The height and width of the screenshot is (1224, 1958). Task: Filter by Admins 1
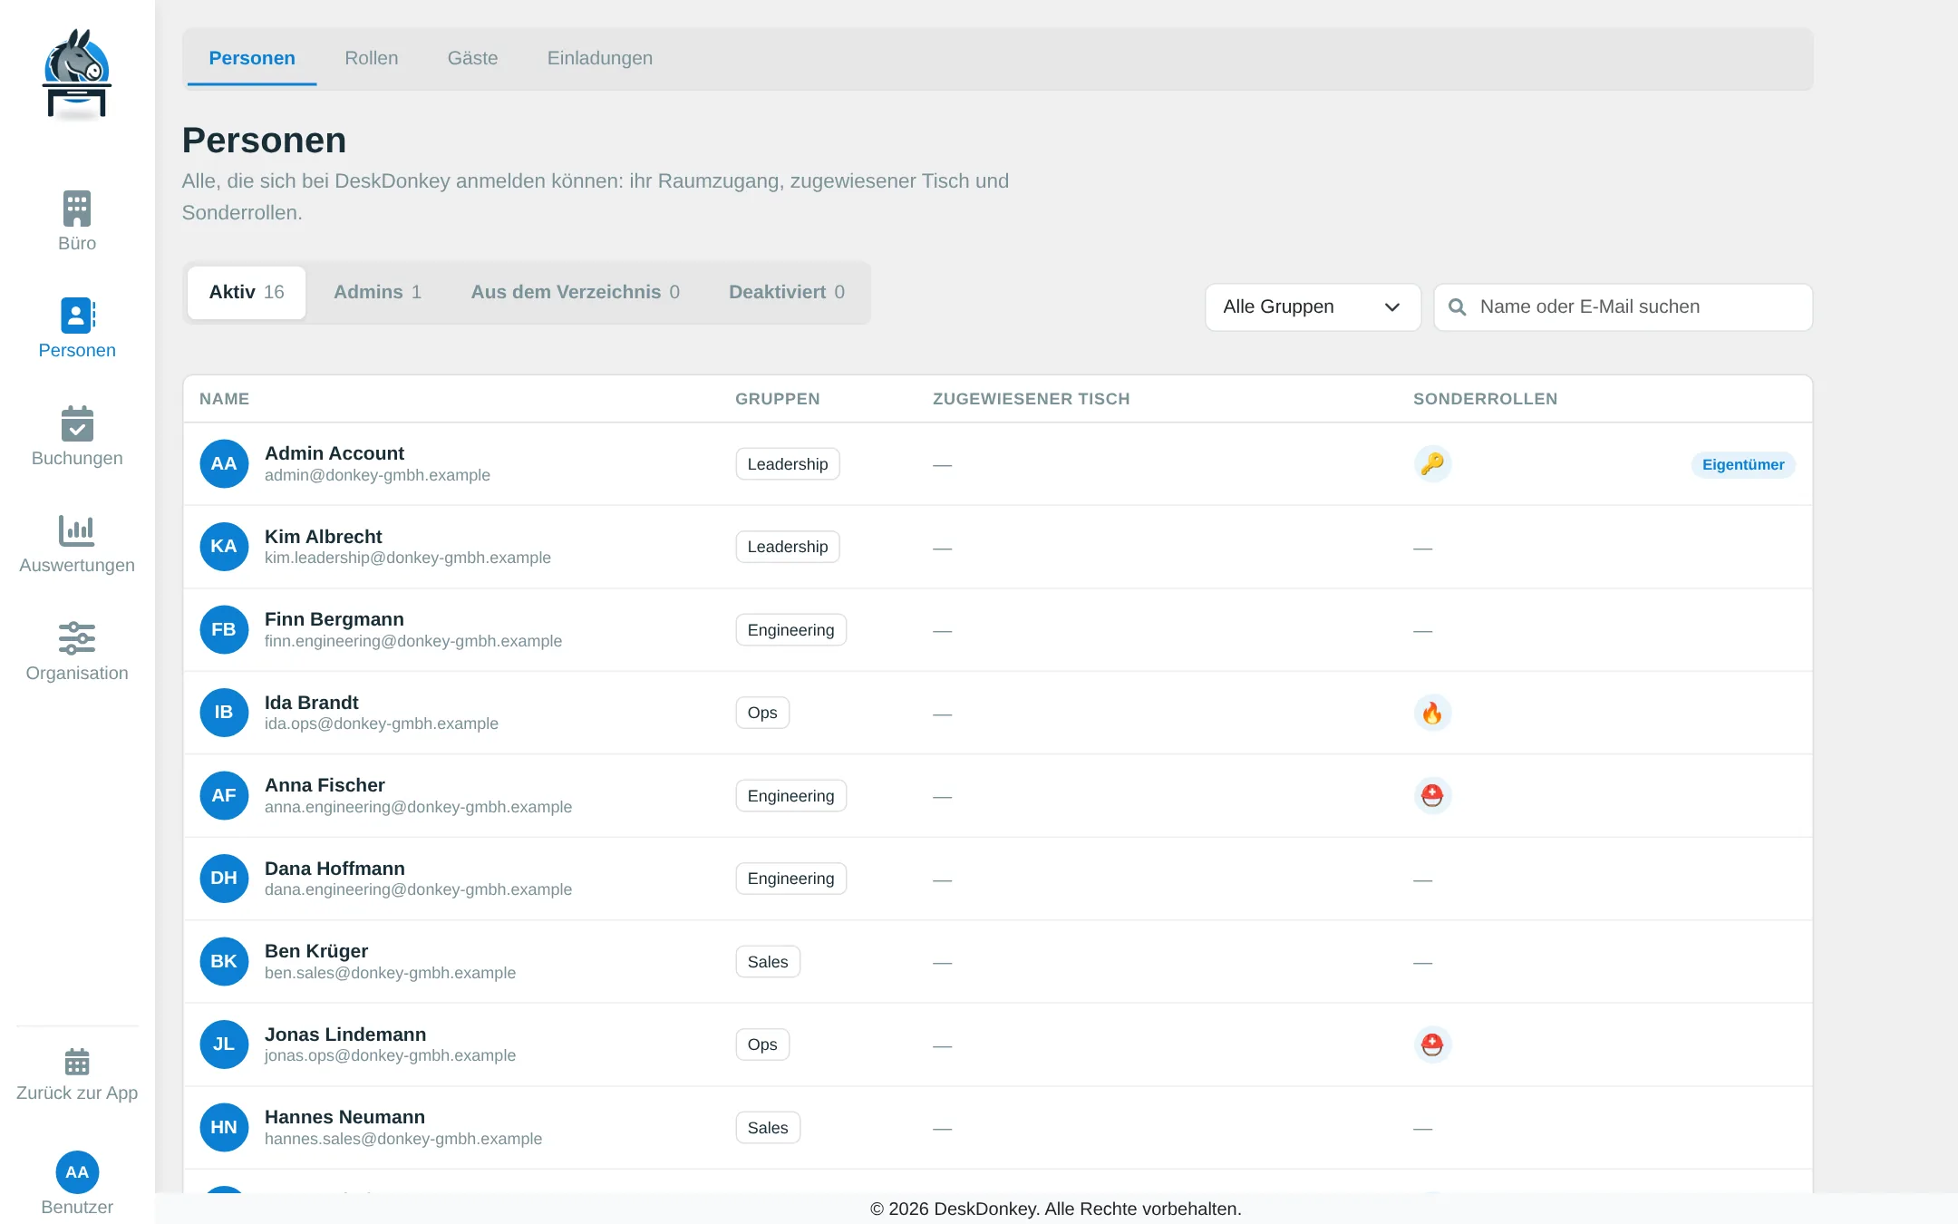[377, 292]
